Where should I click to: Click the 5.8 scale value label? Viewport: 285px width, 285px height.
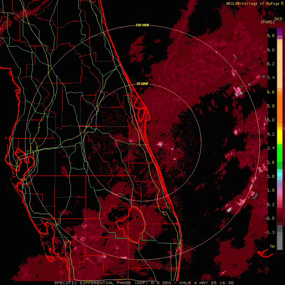pyautogui.click(x=271, y=106)
